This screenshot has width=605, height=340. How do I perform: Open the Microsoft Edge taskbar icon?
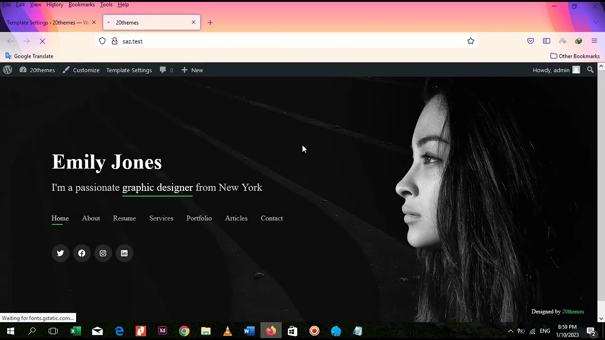pyautogui.click(x=119, y=331)
